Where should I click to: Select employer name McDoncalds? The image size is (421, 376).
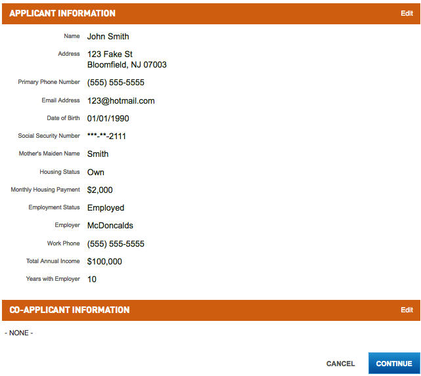110,226
